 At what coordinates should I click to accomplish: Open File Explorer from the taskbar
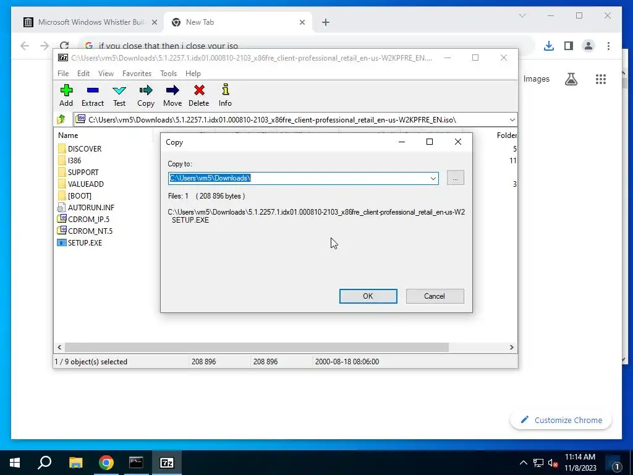(x=75, y=463)
